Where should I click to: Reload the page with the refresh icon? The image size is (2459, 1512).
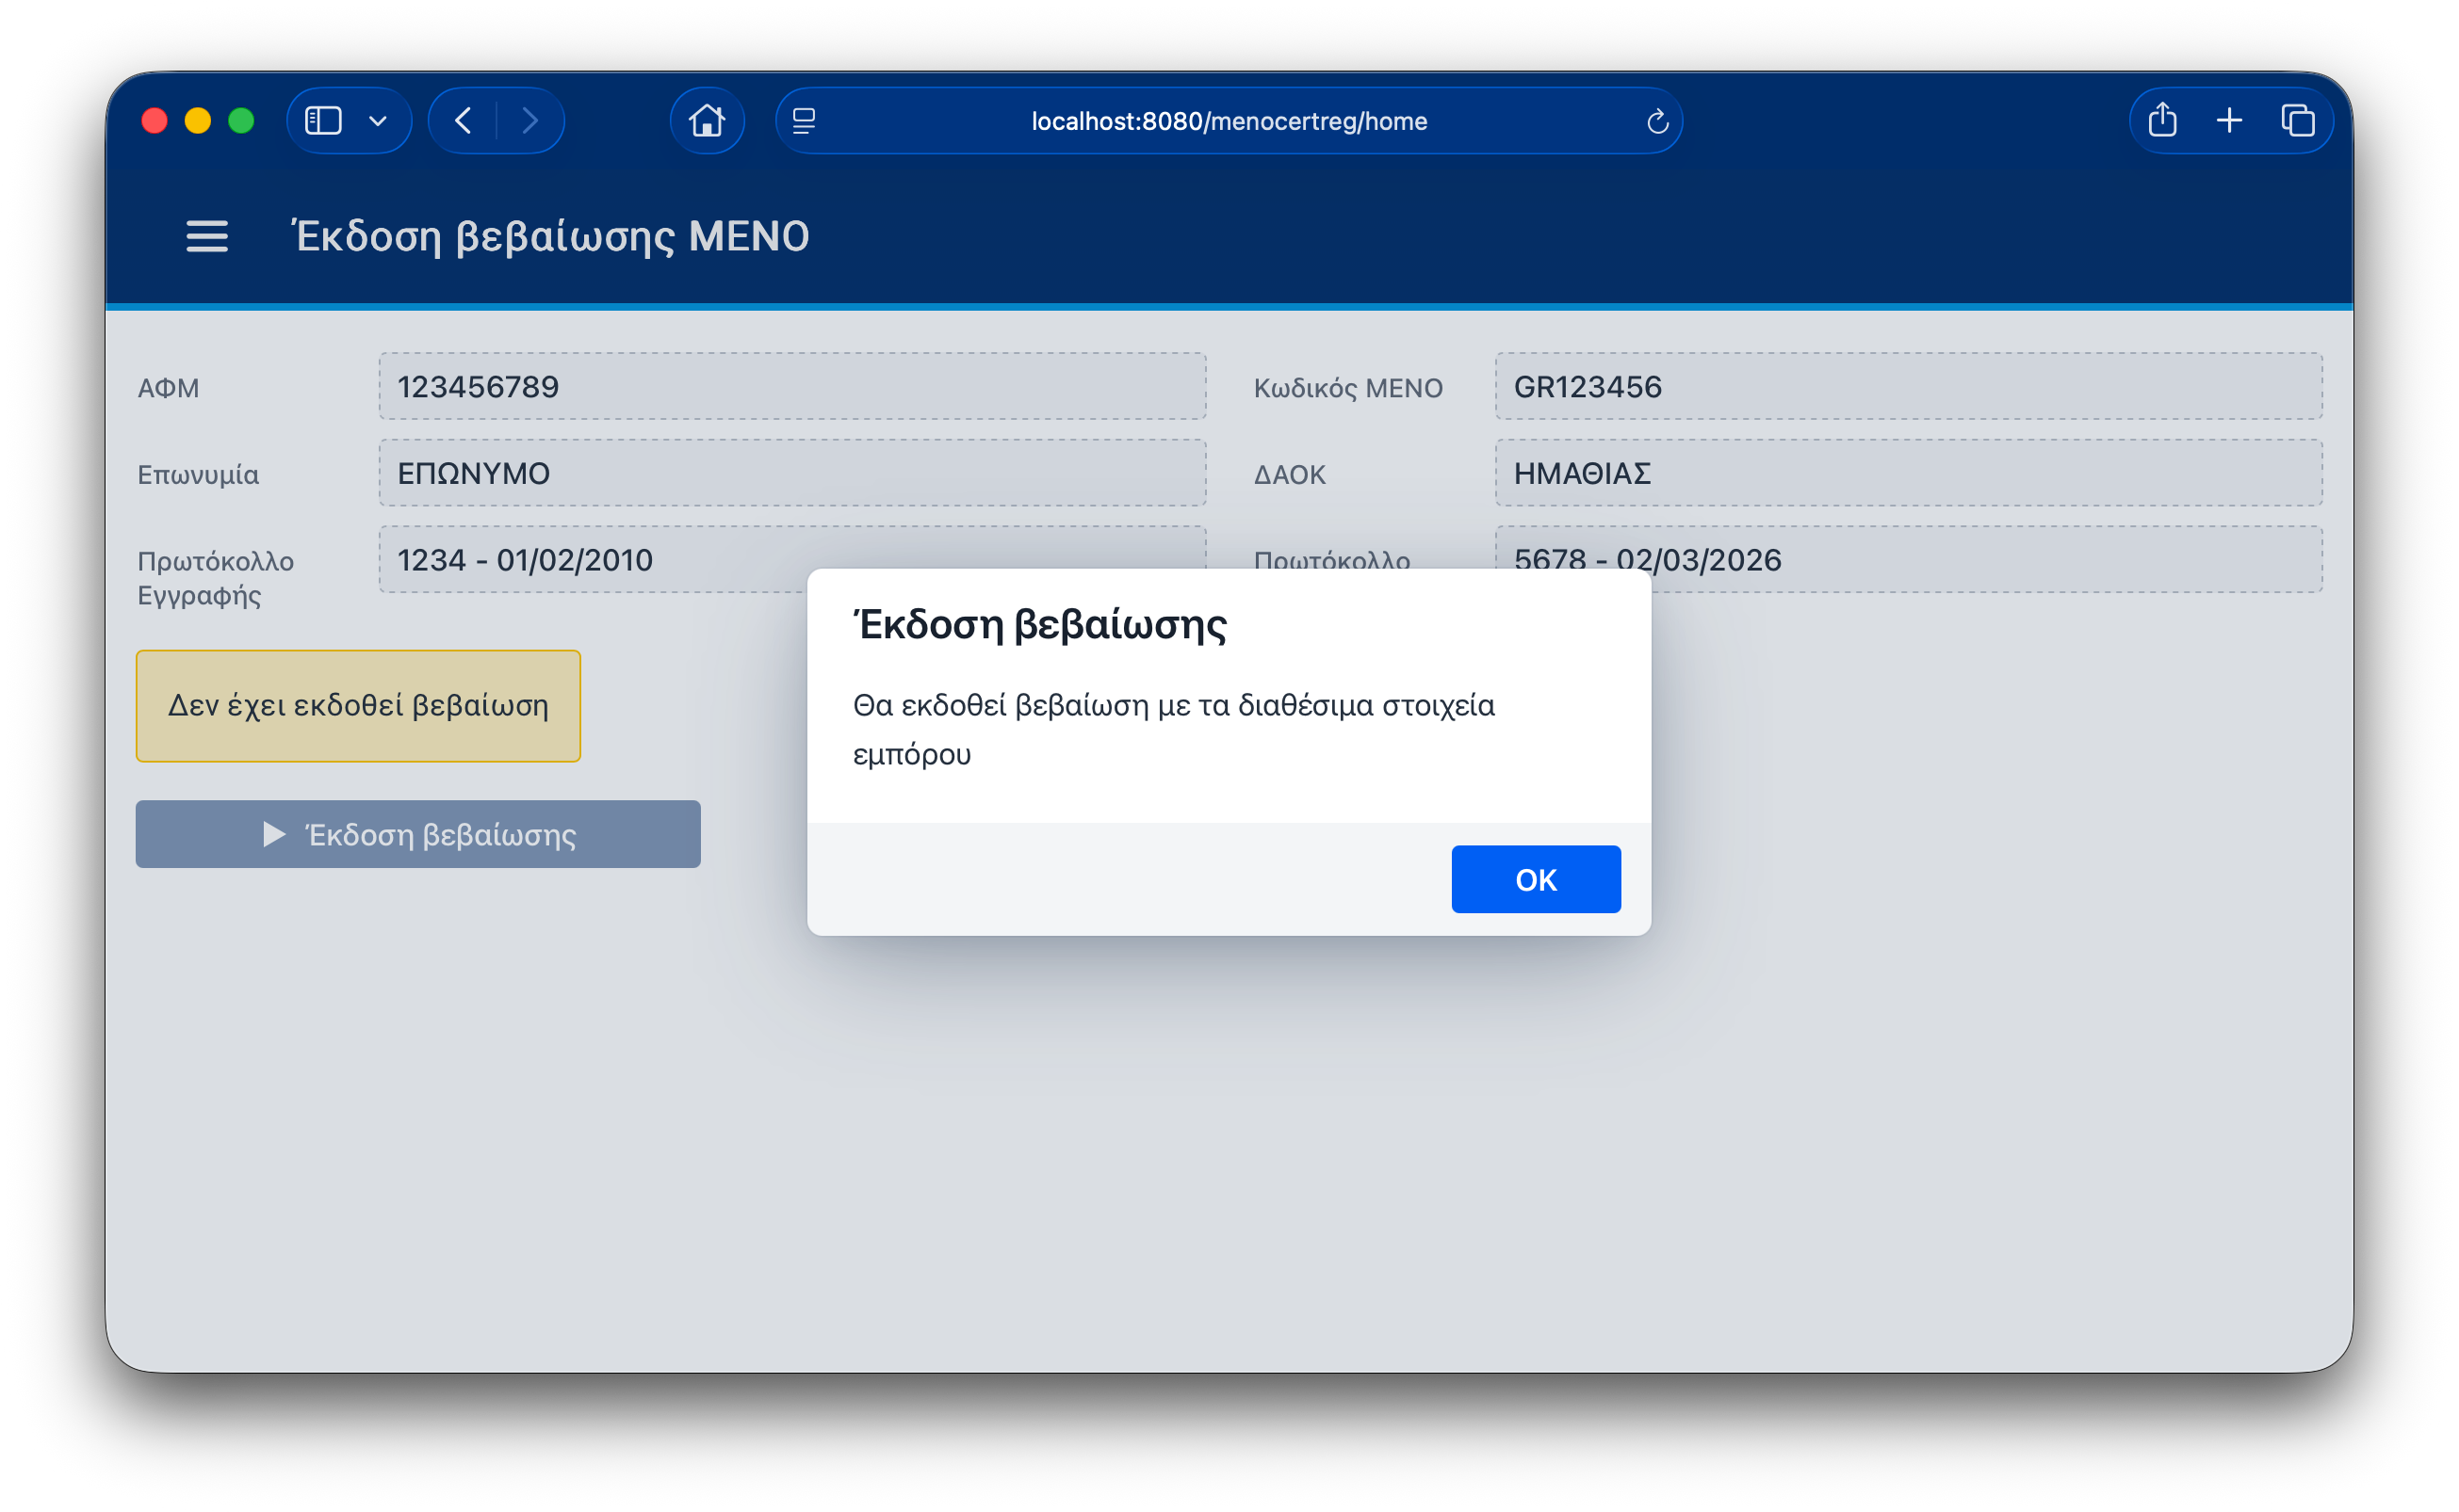[1656, 122]
